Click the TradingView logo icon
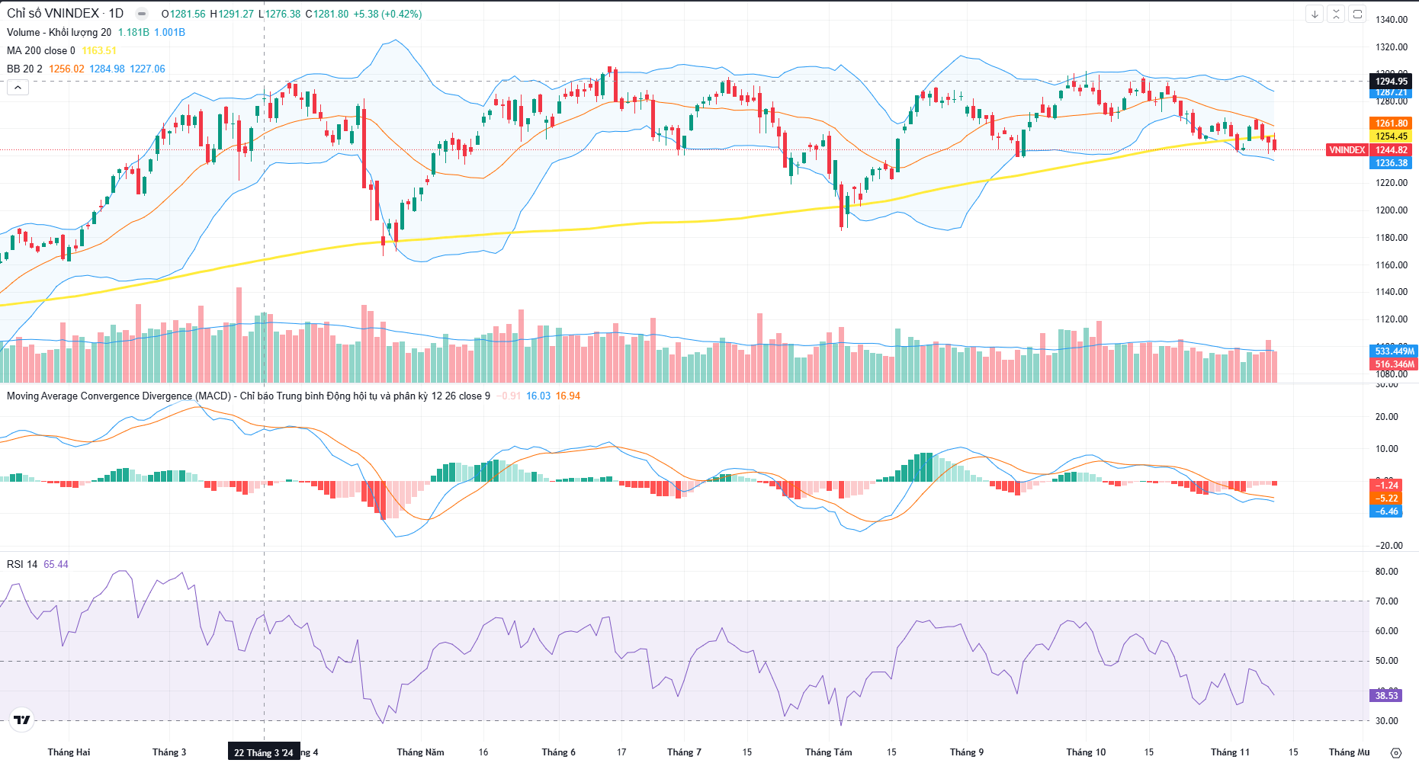The image size is (1419, 763). [x=22, y=720]
